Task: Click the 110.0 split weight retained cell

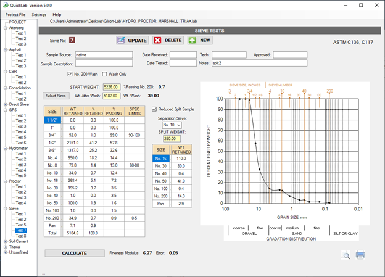Action: click(x=181, y=159)
